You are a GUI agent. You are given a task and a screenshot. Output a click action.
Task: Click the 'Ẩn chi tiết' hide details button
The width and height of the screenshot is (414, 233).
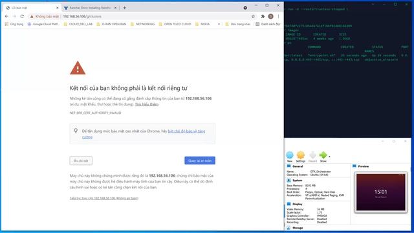(x=81, y=161)
